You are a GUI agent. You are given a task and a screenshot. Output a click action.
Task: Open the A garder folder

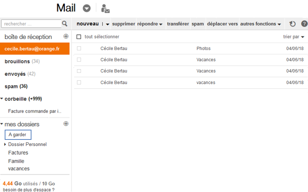coord(18,135)
